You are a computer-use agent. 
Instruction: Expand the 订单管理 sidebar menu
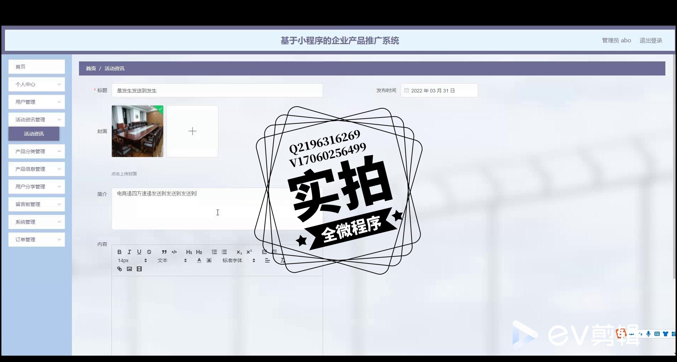pos(37,240)
